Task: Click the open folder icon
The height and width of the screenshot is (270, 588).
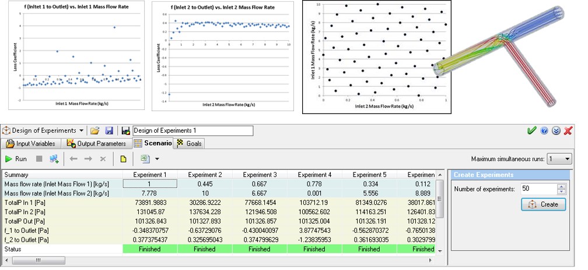Action: 95,130
